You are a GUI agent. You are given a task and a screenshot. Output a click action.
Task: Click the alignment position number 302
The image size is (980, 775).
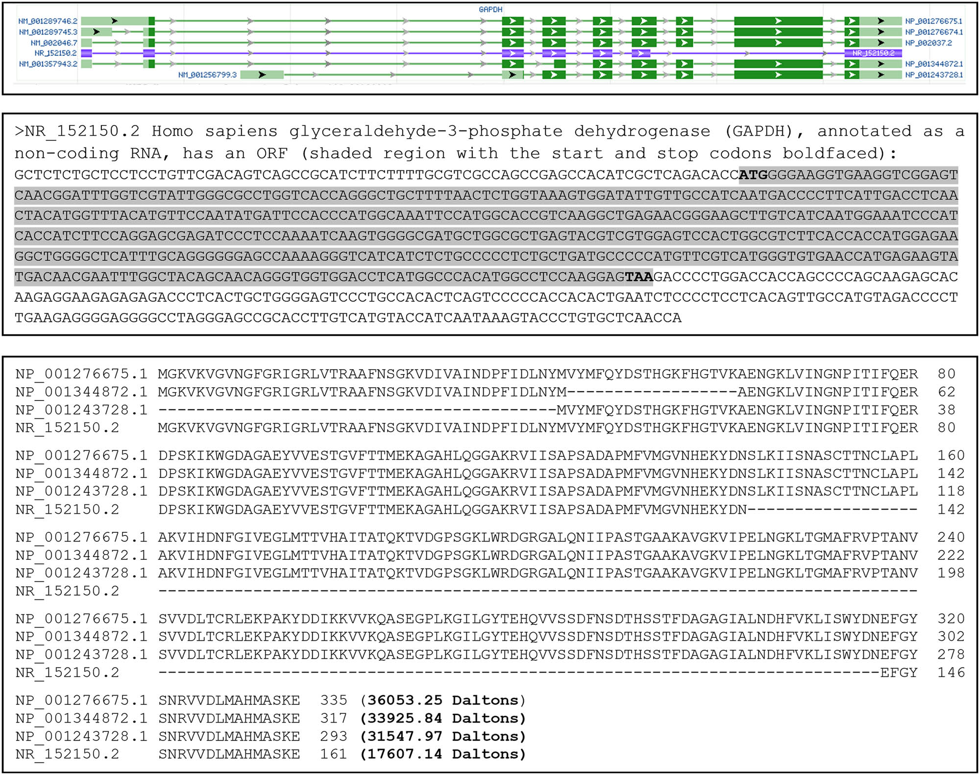[x=951, y=636]
